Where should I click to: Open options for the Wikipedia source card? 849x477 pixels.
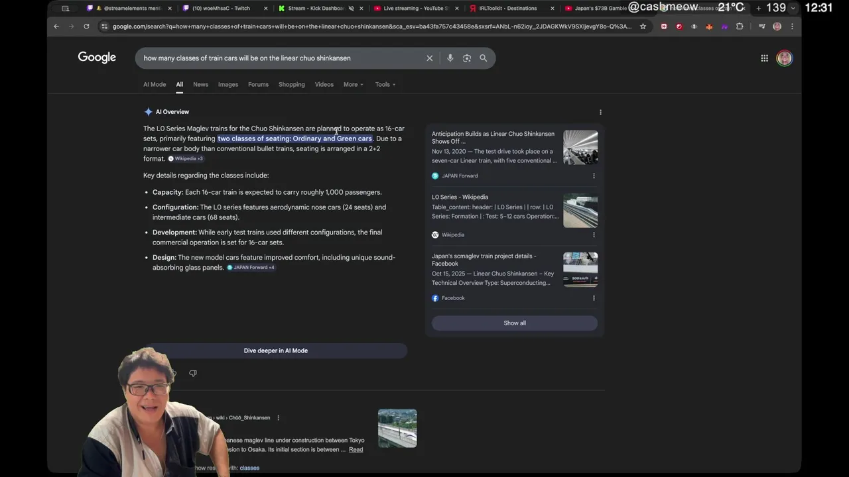coord(594,235)
